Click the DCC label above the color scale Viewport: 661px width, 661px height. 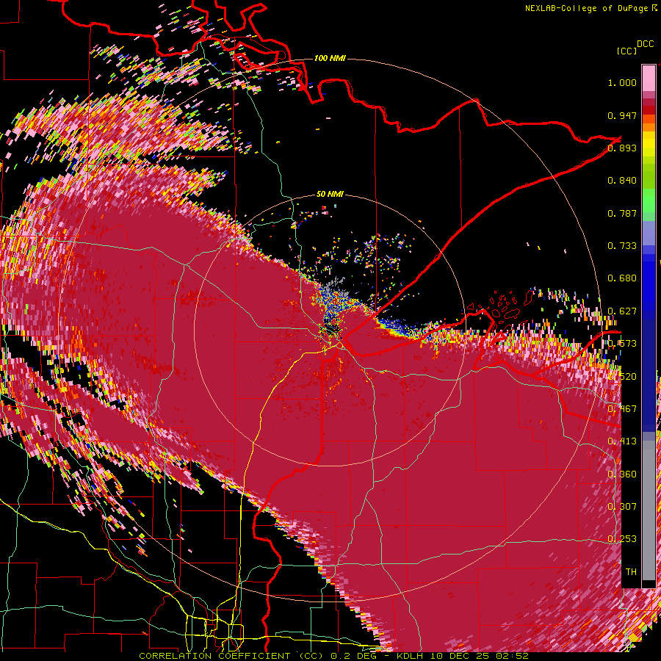pyautogui.click(x=645, y=44)
